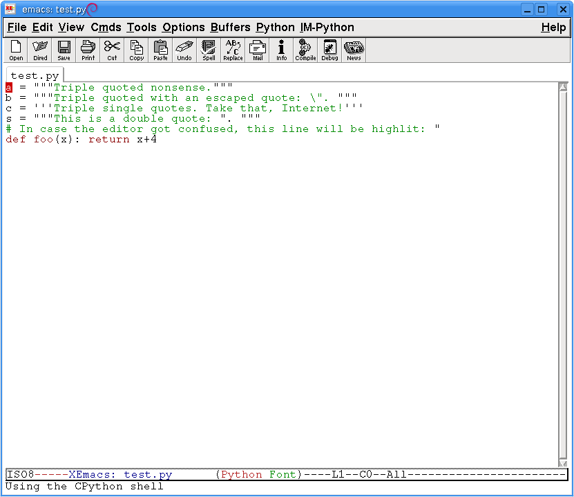Click the function name 'foo'
Image resolution: width=574 pixels, height=497 pixels.
(44, 139)
